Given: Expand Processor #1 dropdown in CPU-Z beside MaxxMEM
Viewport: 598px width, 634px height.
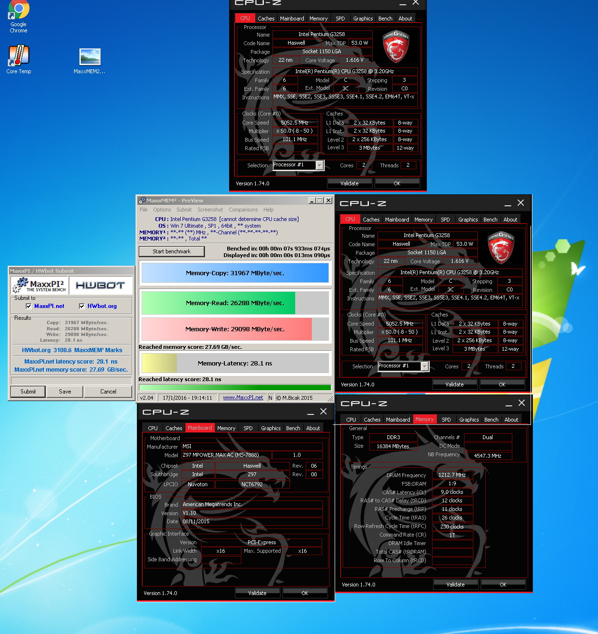Looking at the screenshot, I should [425, 366].
